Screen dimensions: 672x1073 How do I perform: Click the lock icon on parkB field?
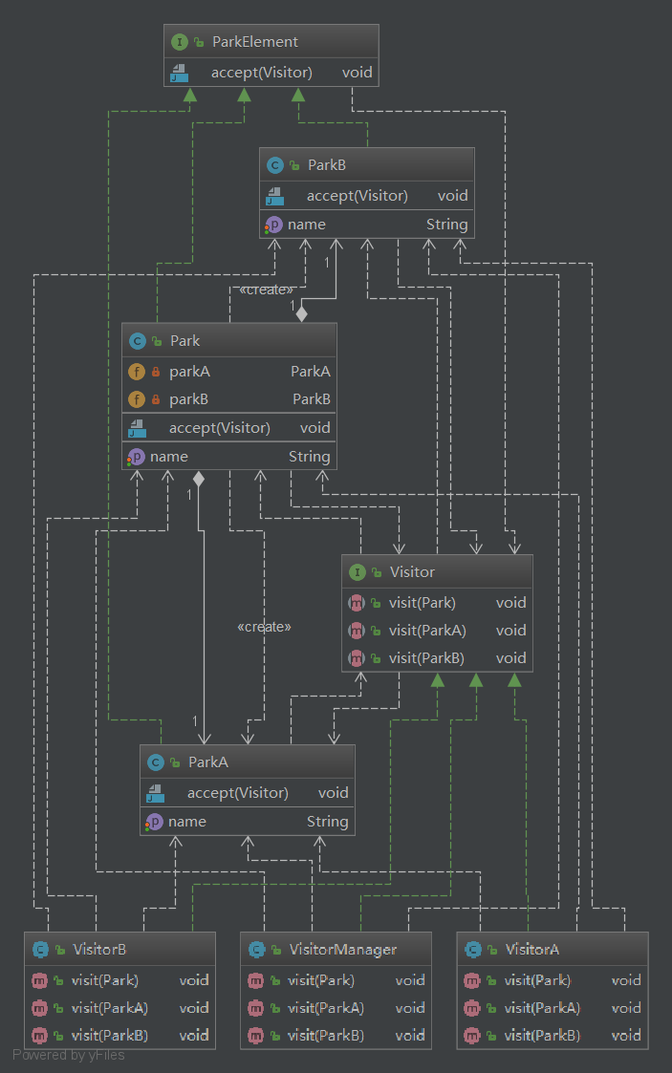click(156, 399)
